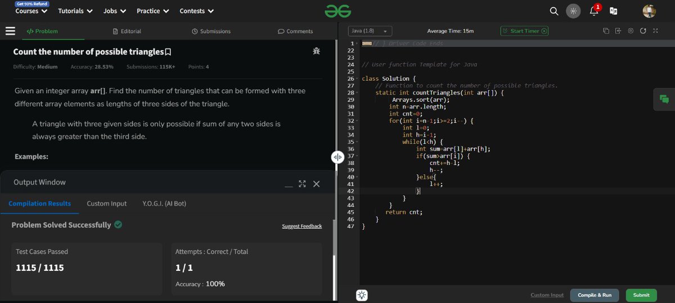
Task: Click the 'Arrays.sort(arr);' code line
Action: click(421, 100)
